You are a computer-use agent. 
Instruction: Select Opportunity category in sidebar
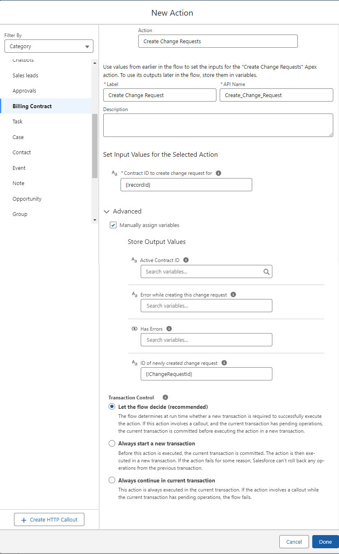27,199
